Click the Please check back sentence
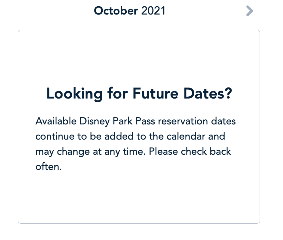 (190, 152)
